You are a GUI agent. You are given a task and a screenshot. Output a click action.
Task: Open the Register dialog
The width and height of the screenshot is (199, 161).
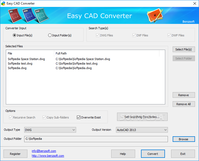[15, 154]
